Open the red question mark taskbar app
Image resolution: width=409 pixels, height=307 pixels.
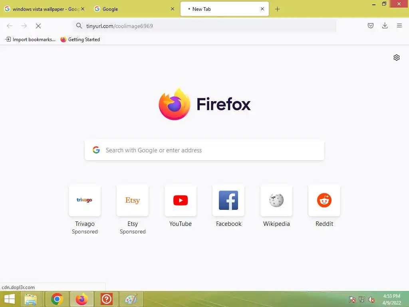coord(106,299)
